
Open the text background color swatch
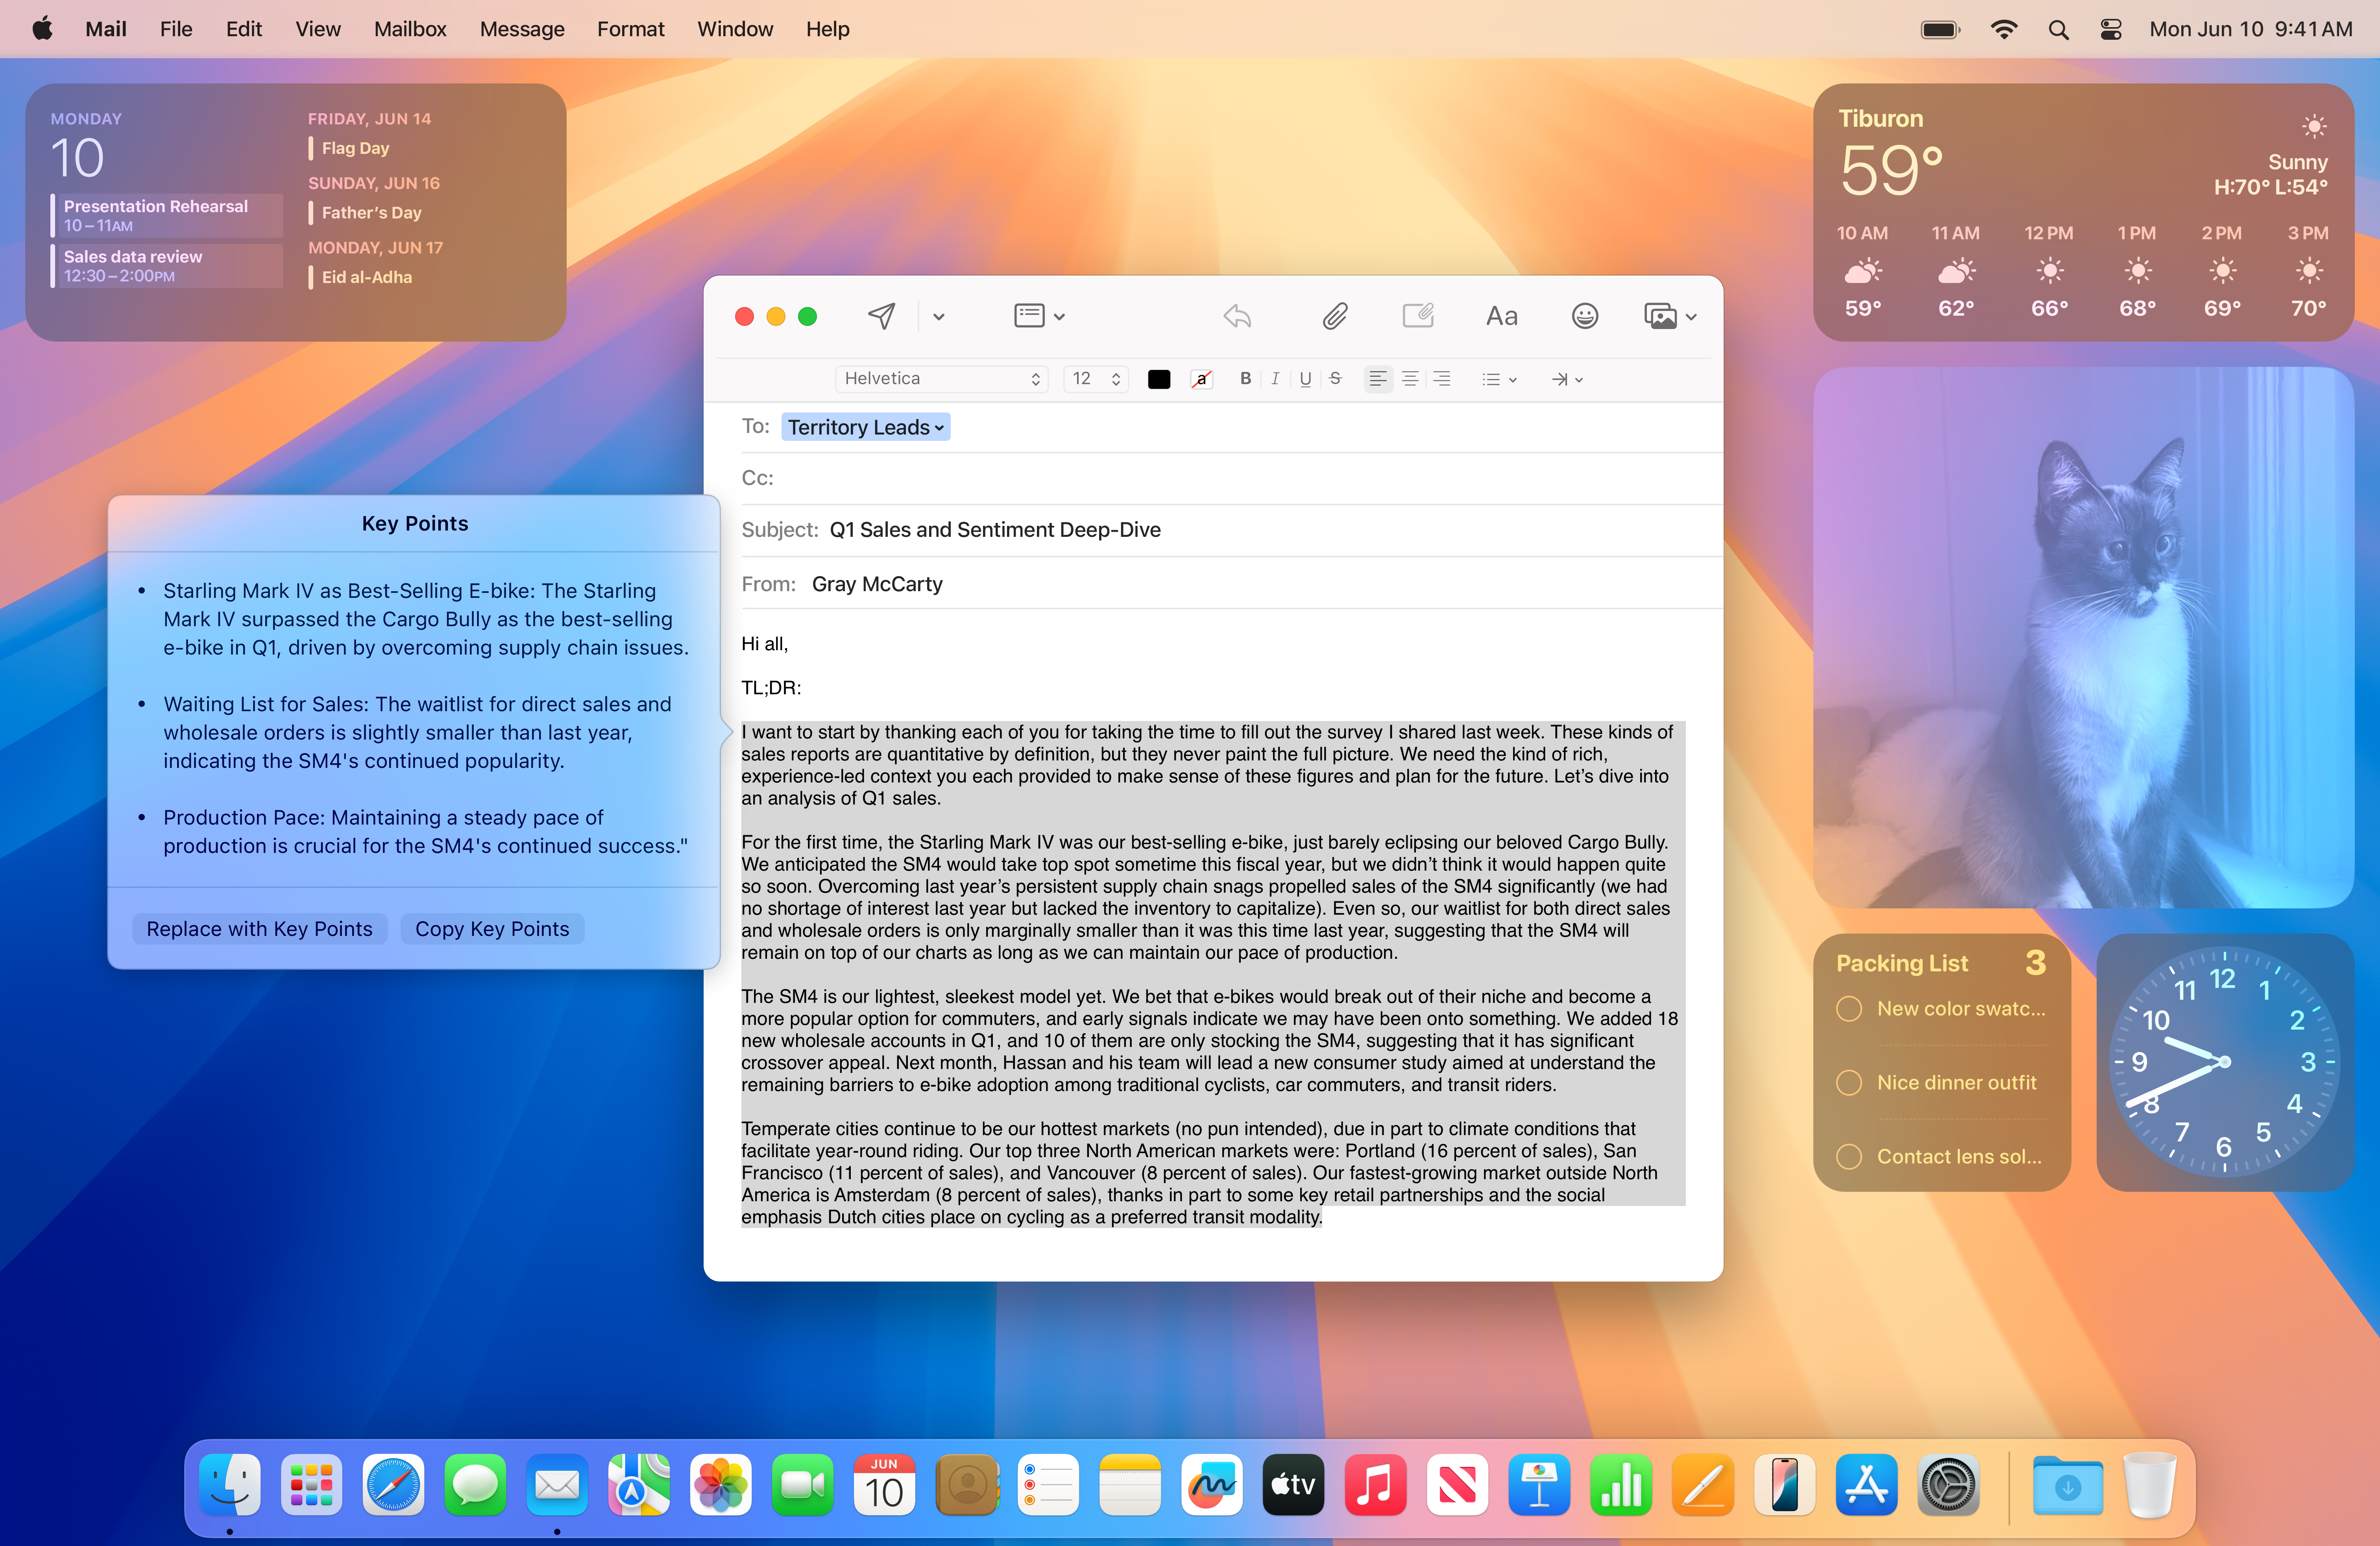(1202, 379)
